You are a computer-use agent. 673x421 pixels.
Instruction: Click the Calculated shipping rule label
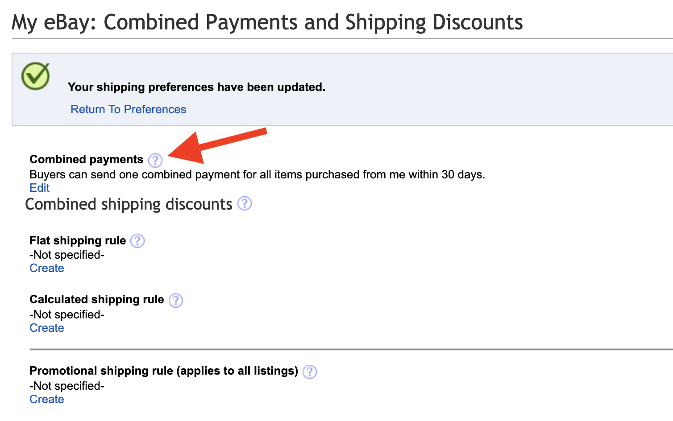96,299
